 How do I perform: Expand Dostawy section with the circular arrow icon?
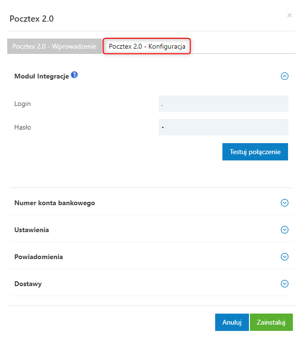click(285, 284)
